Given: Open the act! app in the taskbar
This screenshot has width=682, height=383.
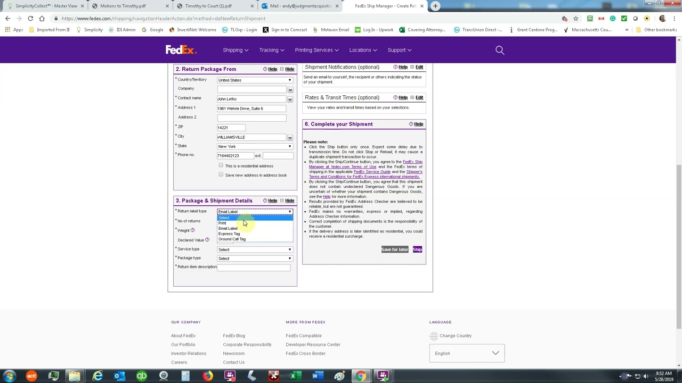Looking at the screenshot, I should 31,376.
